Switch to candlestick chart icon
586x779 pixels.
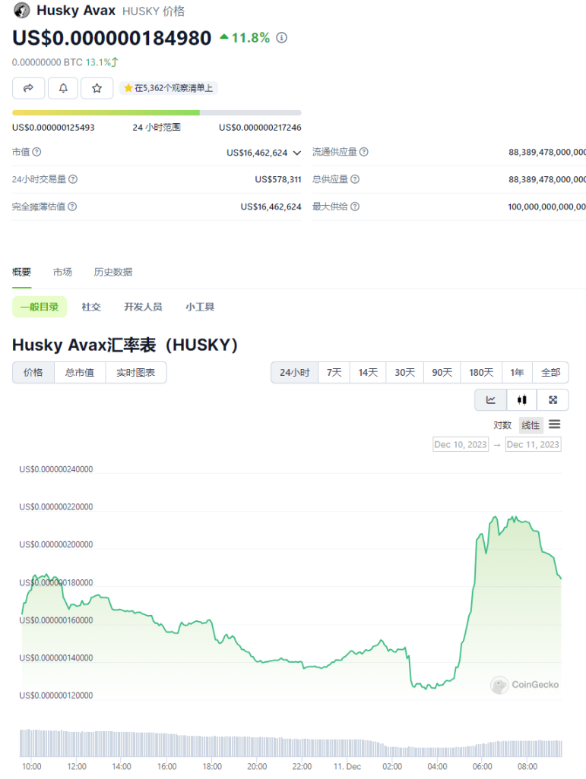pyautogui.click(x=521, y=399)
